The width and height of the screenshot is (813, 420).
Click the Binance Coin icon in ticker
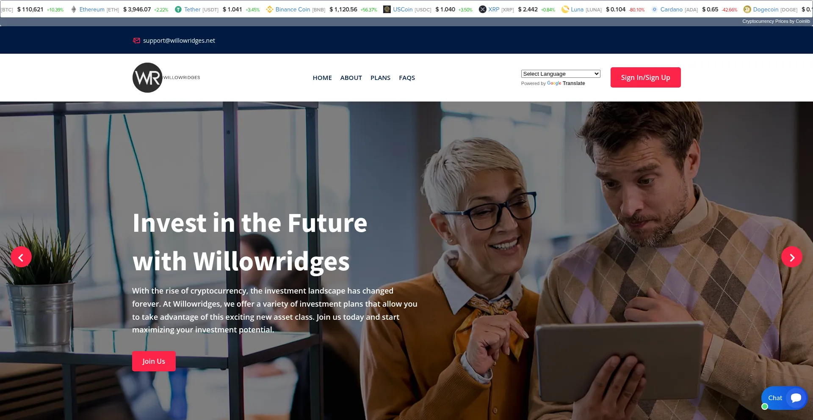[269, 9]
